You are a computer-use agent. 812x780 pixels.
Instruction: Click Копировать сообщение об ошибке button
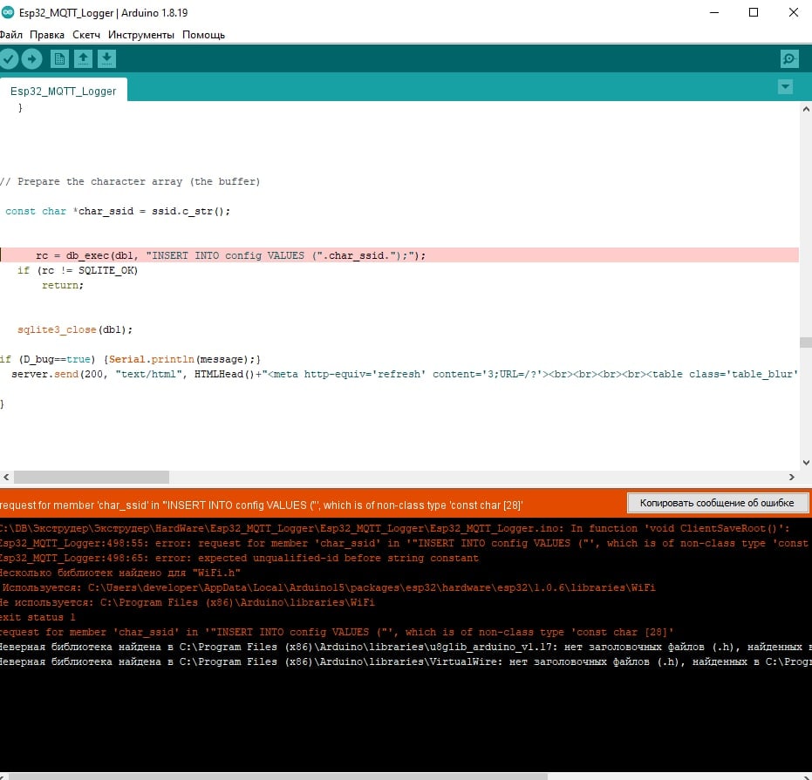coord(717,503)
